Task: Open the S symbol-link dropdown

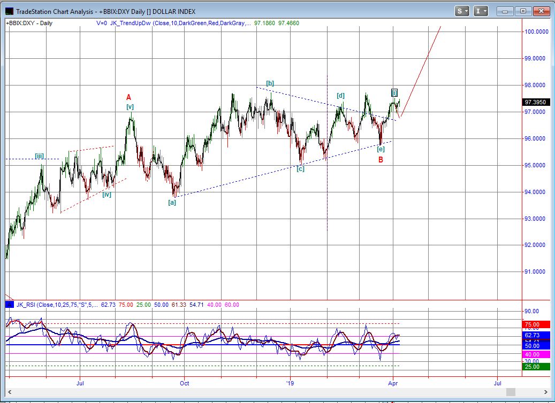Action: tap(462, 11)
